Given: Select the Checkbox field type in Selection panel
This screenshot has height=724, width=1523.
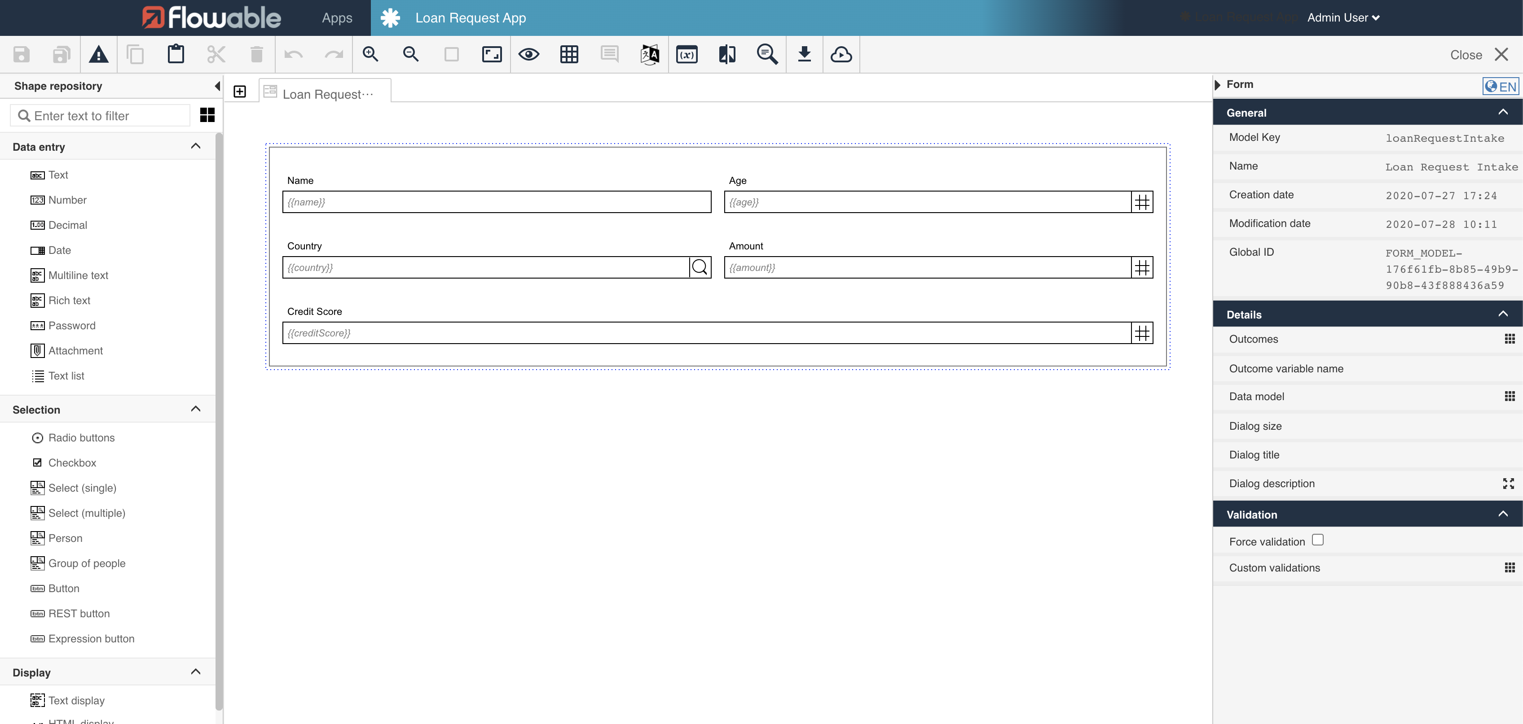Looking at the screenshot, I should [72, 462].
